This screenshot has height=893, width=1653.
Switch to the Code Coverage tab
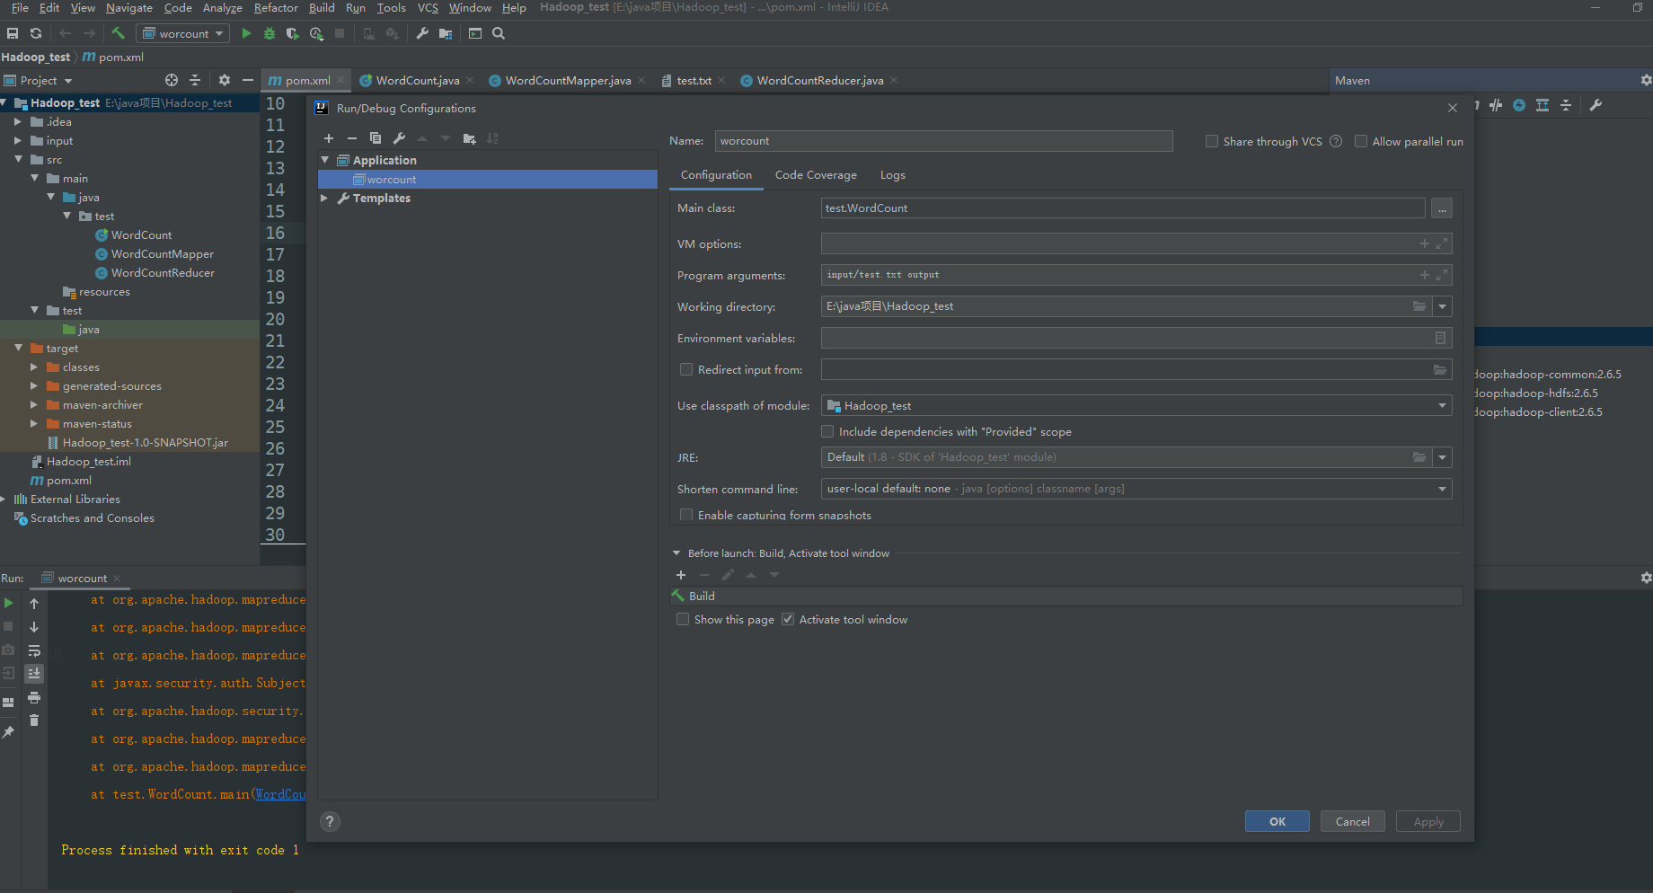pos(816,175)
